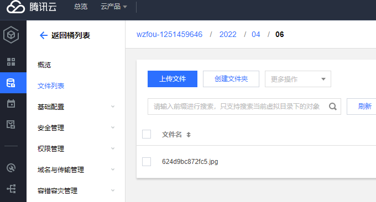Open the hexagon cube product icon
This screenshot has width=376, height=202.
[x=11, y=35]
